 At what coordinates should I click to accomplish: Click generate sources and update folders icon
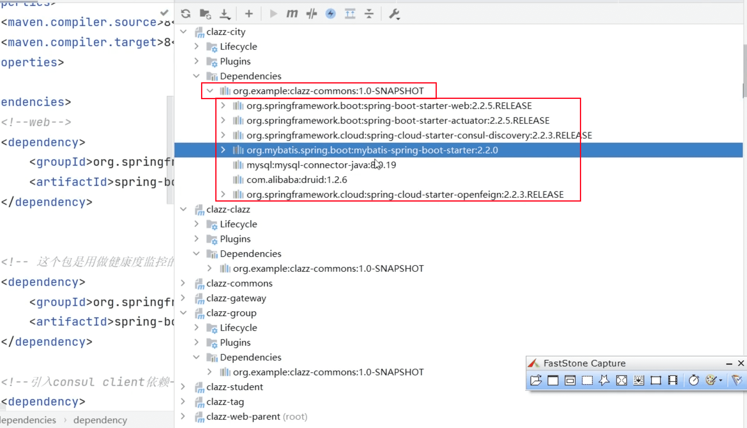[x=205, y=14]
